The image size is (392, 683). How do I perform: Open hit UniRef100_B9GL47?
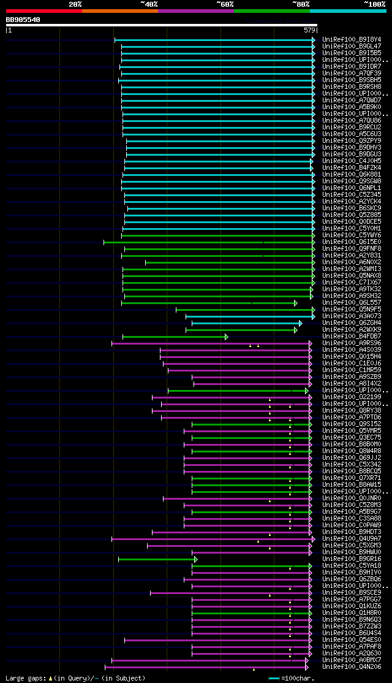352,46
